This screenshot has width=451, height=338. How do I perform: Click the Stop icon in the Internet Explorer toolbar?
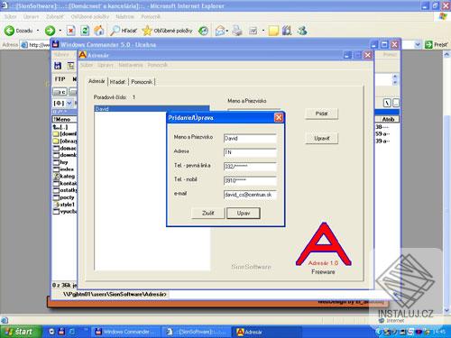70,31
